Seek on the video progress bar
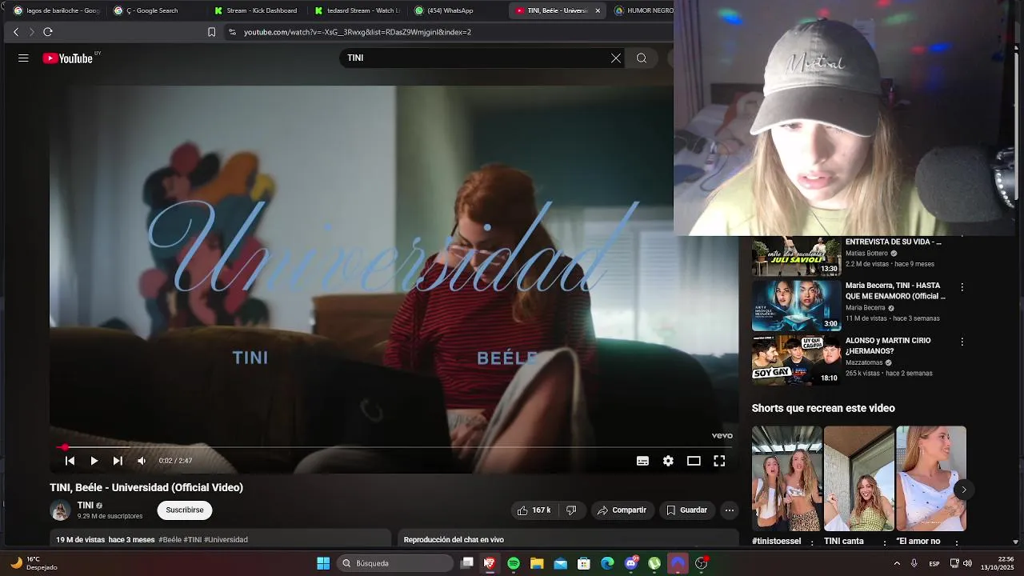 pos(394,447)
